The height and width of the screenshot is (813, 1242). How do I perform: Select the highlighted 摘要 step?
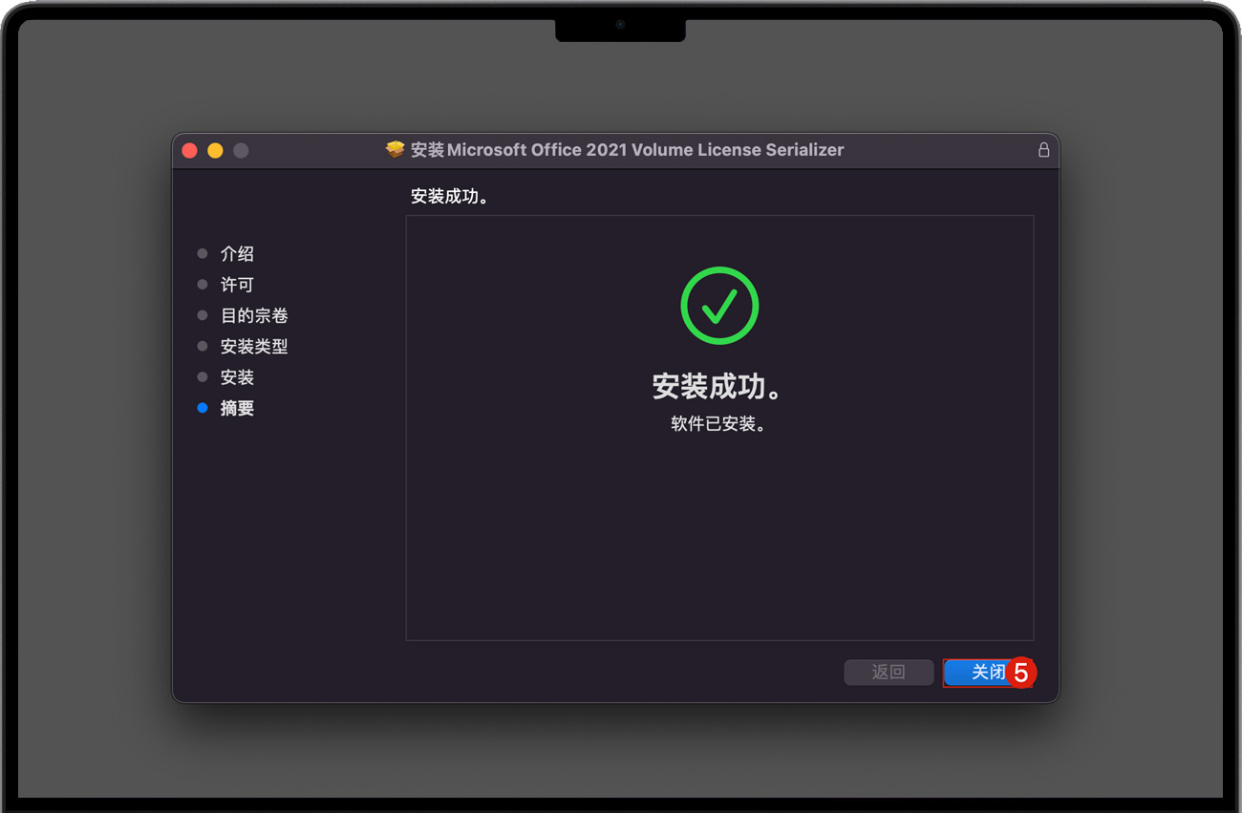pos(237,408)
